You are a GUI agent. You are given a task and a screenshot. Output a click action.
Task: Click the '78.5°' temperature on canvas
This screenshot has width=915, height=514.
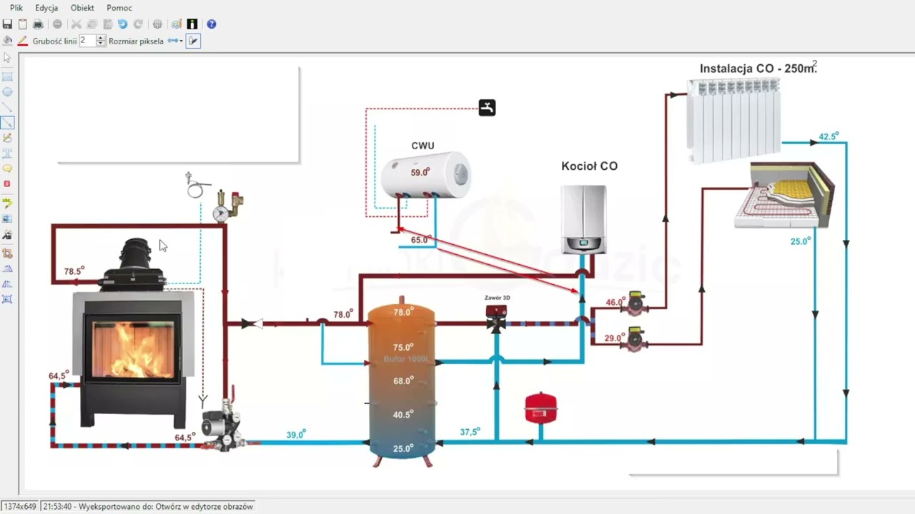point(74,271)
